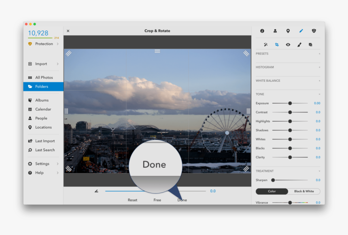Select the watermark overlay tool icon

pos(310,44)
